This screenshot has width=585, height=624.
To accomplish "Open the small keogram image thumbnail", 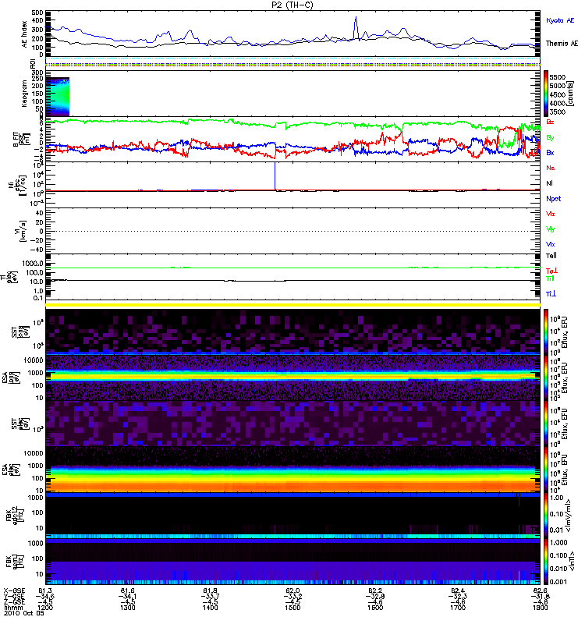I will [x=58, y=97].
